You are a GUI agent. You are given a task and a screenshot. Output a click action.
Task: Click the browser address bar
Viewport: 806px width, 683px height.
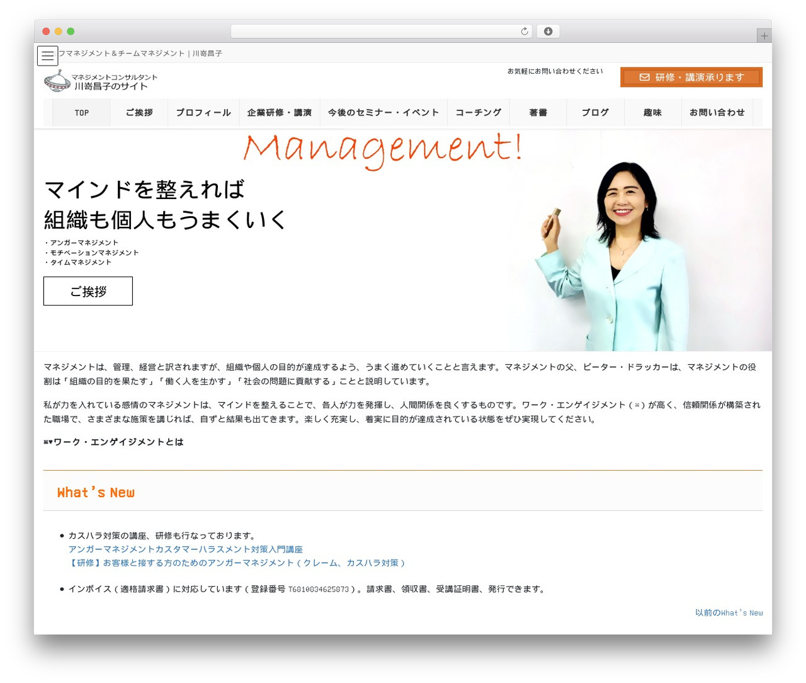pyautogui.click(x=382, y=32)
